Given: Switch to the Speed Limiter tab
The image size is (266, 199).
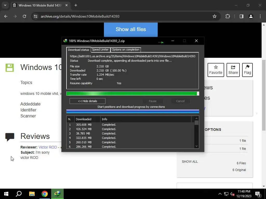Looking at the screenshot, I should click(100, 49).
